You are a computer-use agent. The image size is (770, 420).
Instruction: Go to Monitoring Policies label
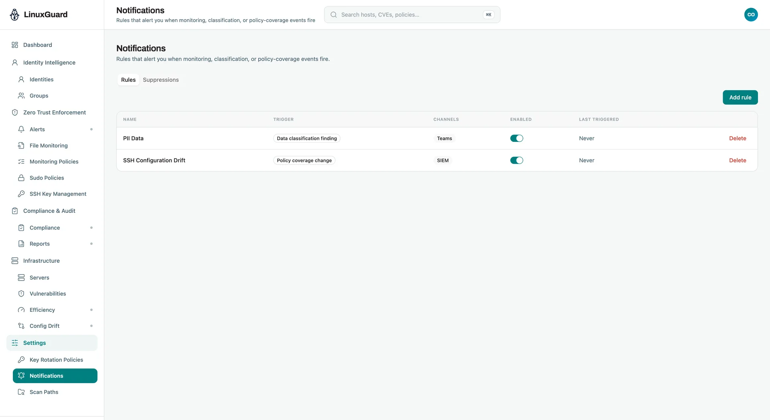click(54, 162)
